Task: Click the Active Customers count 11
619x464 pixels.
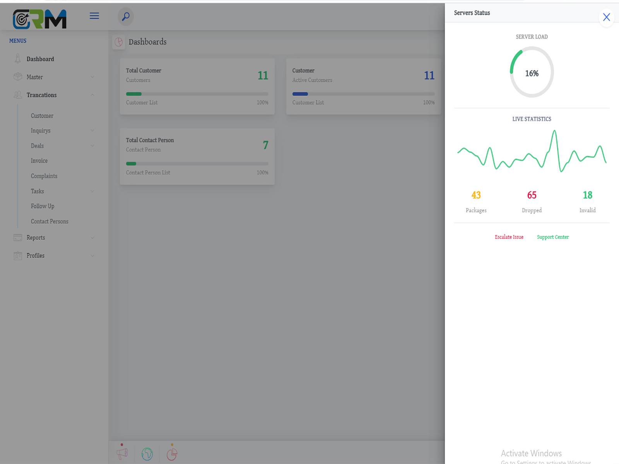Action: click(429, 75)
